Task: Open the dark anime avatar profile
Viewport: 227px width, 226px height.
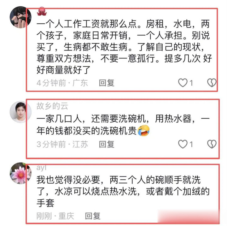Action: pyautogui.click(x=20, y=17)
